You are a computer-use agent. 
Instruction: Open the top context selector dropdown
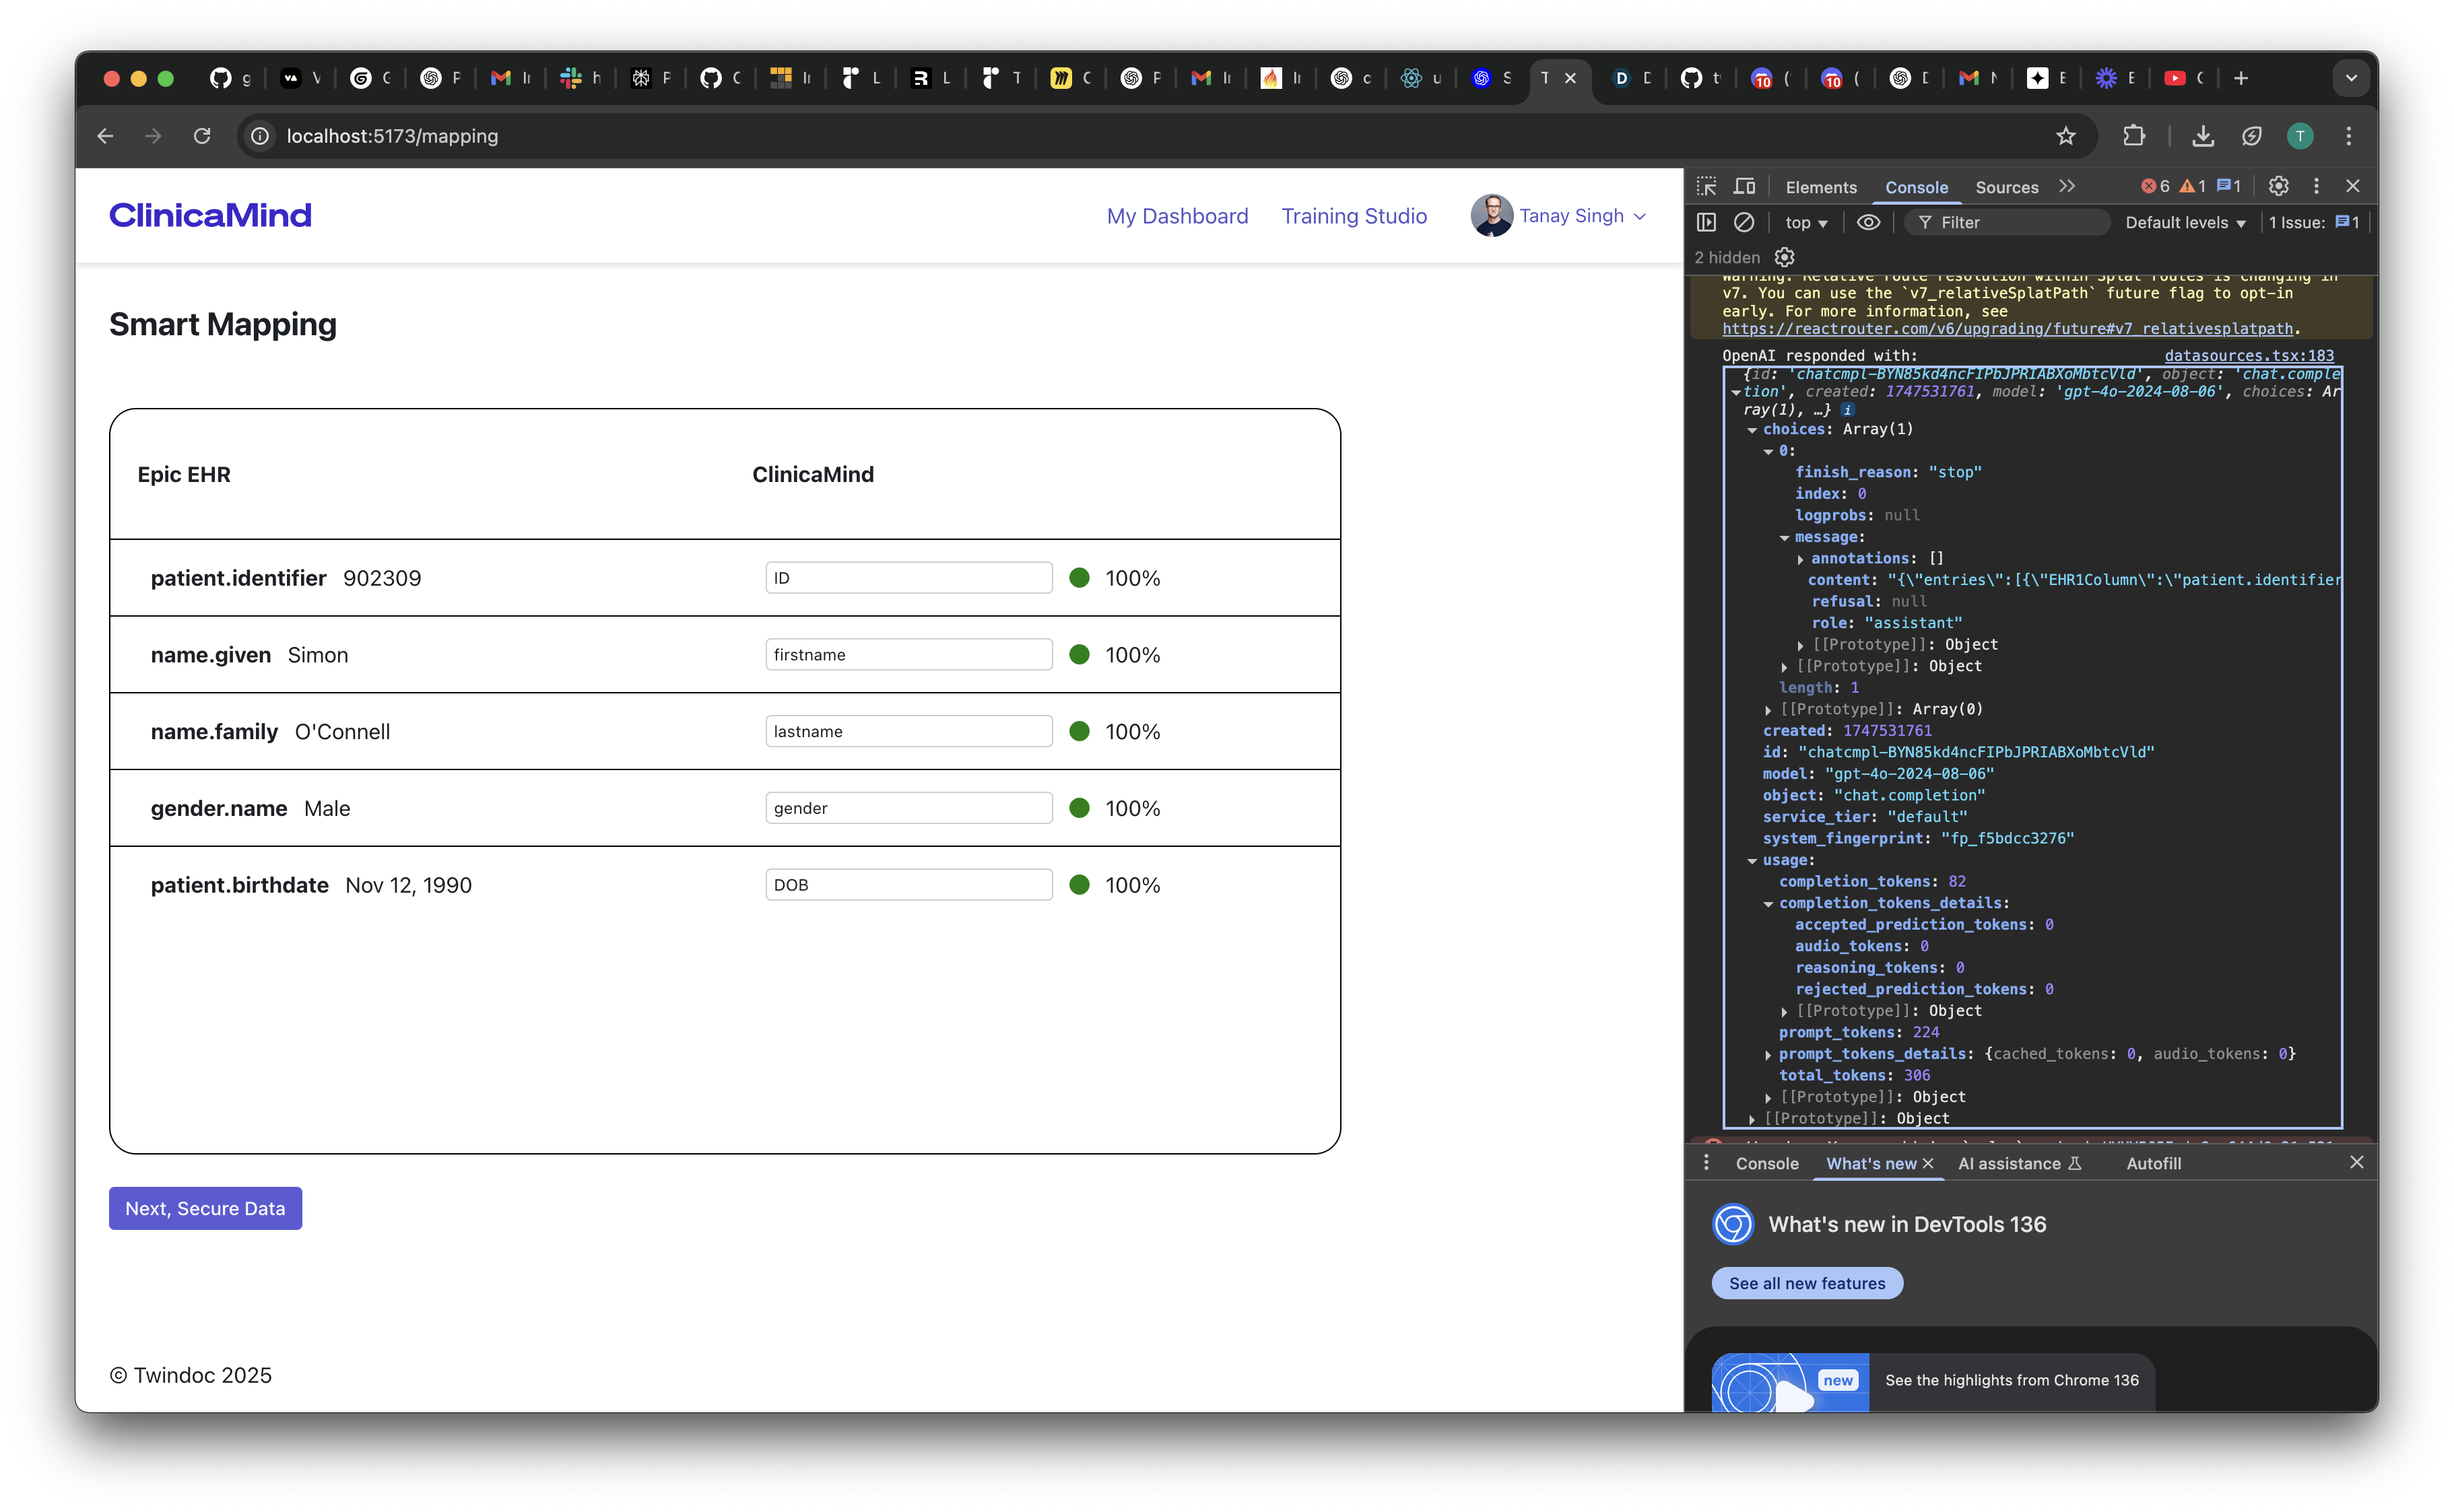1805,222
